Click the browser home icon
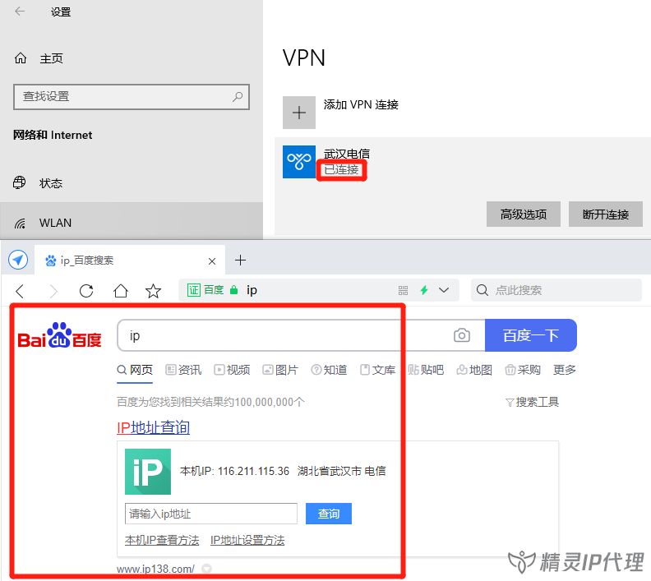Screen dimensions: 651x581 click(120, 290)
